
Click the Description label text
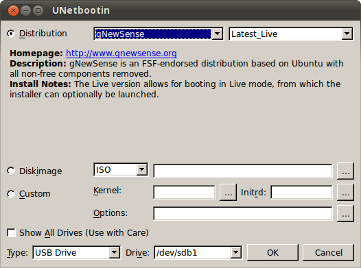pos(38,64)
